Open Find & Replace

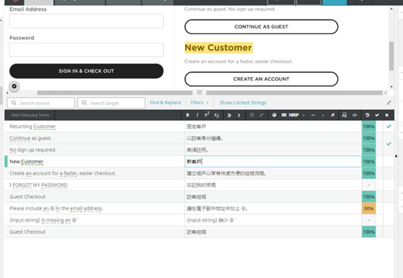[165, 103]
